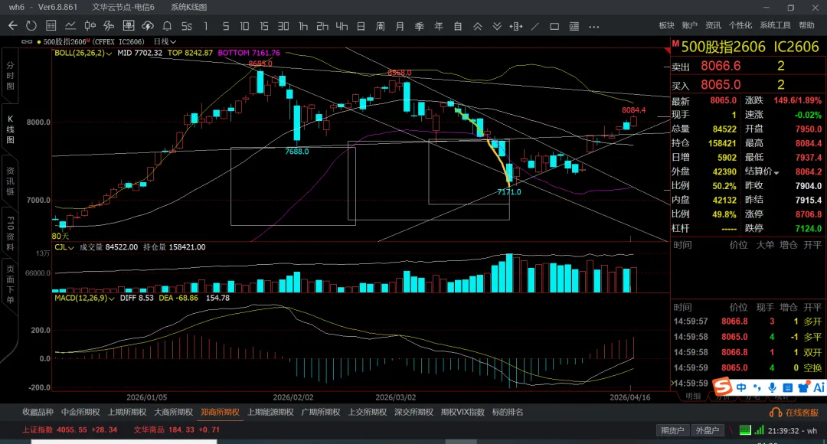Switch to 分时图 side tab
This screenshot has height=444, width=827.
tap(10, 76)
